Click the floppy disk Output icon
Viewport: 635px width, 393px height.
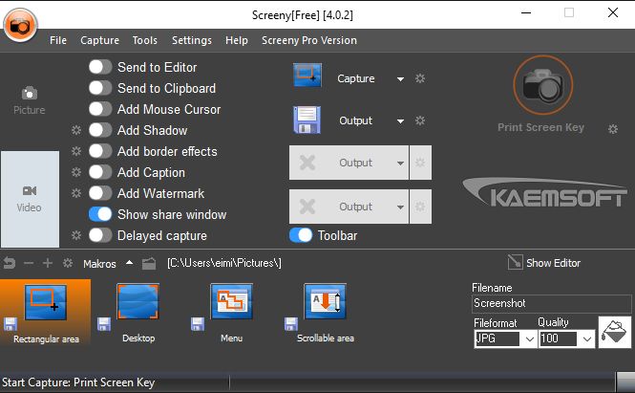307,120
